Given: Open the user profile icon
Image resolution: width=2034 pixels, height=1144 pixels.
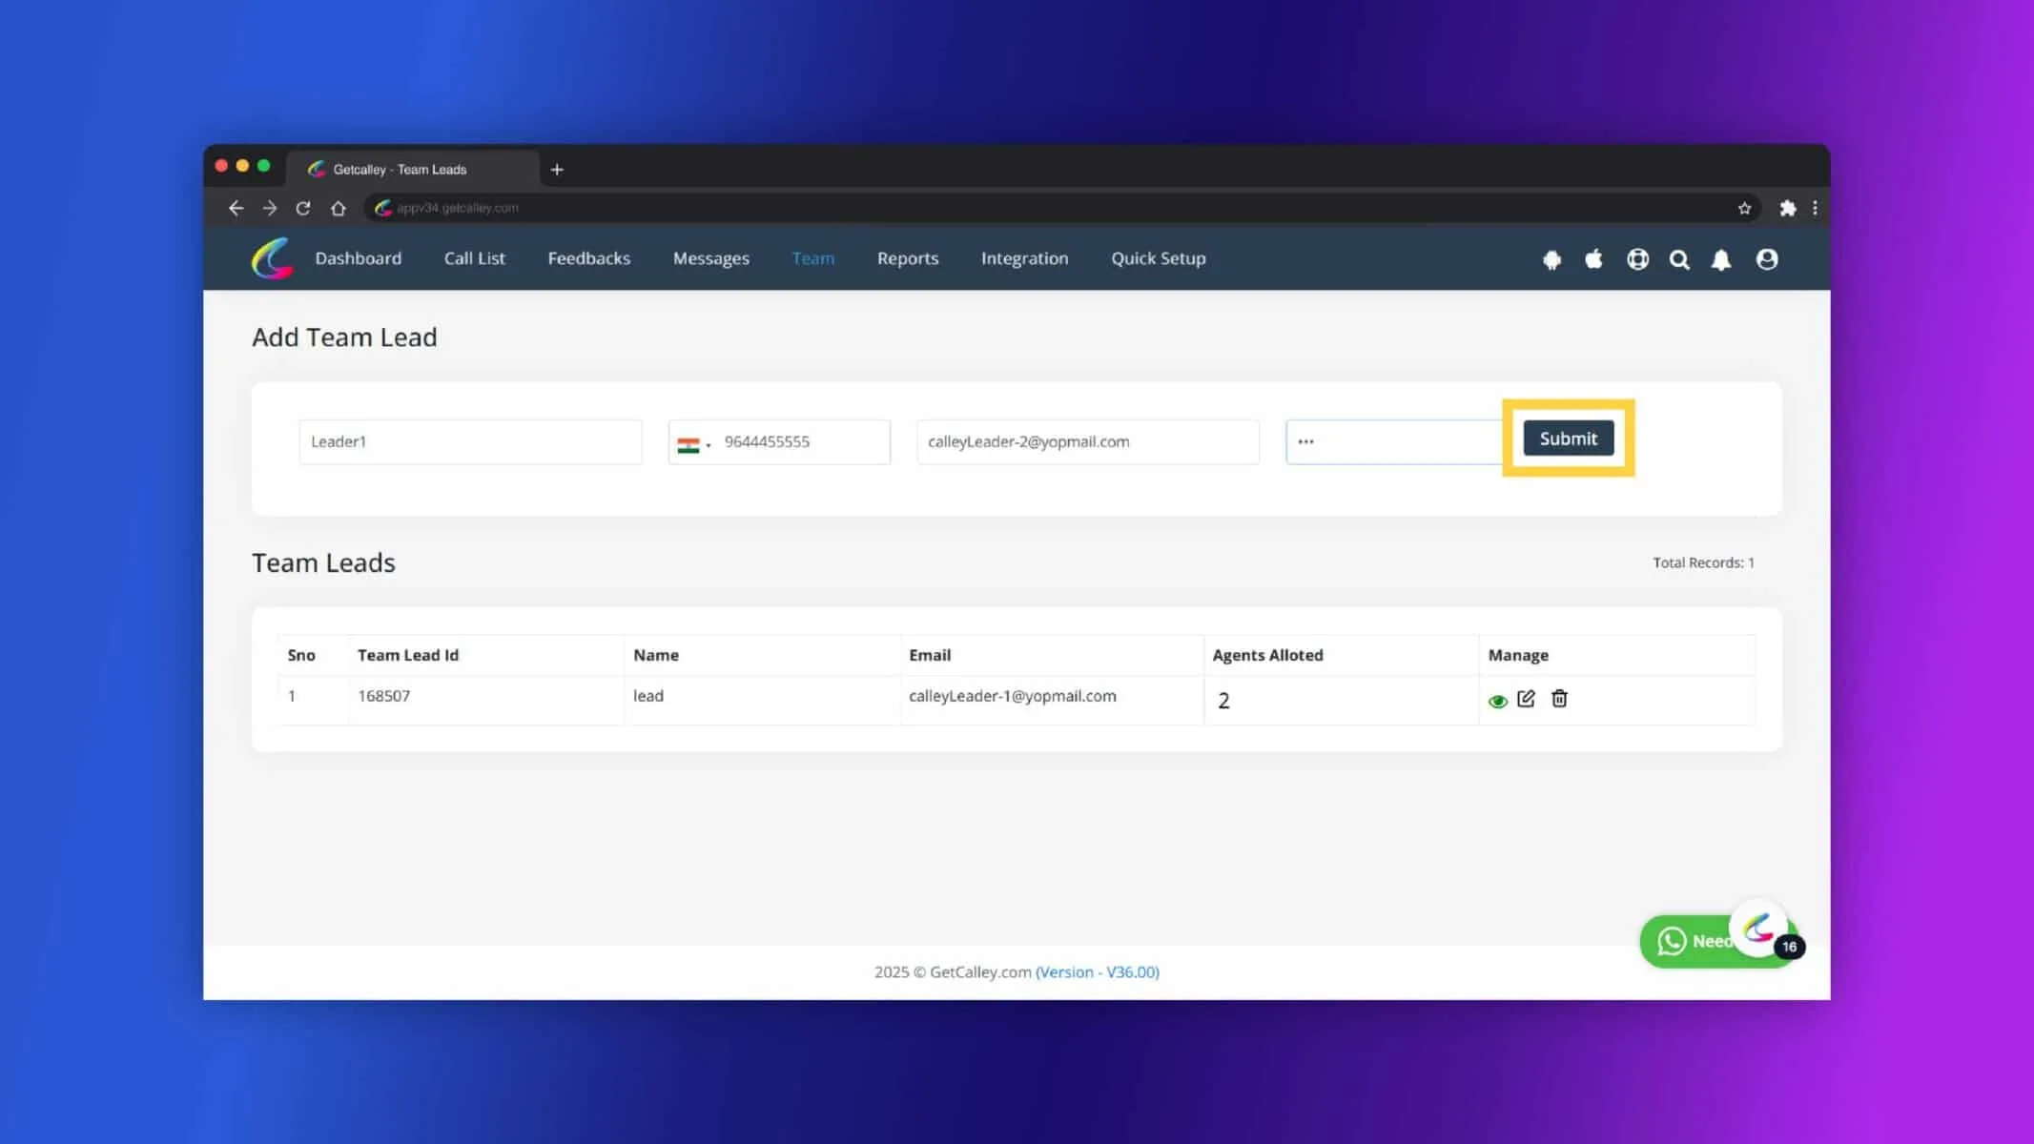Looking at the screenshot, I should pos(1766,259).
